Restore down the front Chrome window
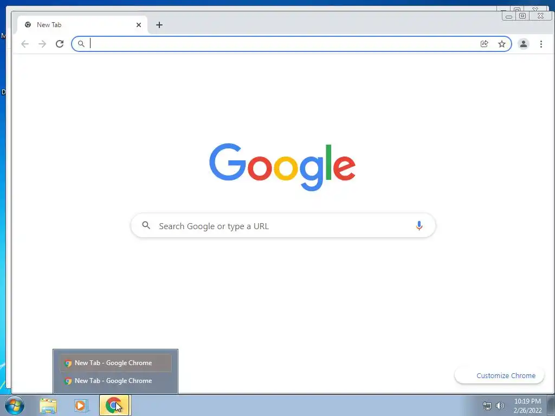 point(522,16)
